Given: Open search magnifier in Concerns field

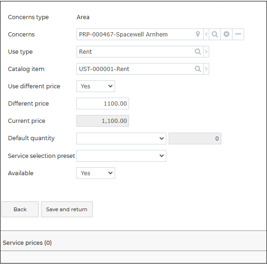Looking at the screenshot, I should tap(215, 34).
